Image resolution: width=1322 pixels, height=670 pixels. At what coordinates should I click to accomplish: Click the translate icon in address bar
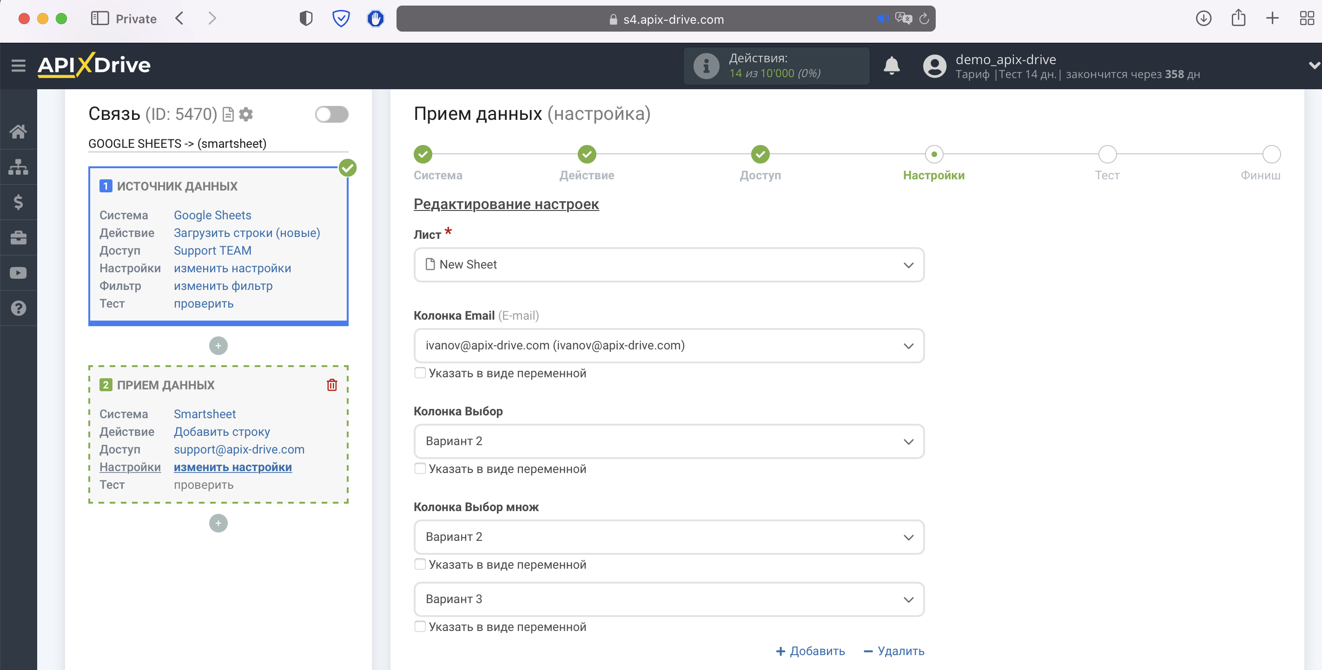pyautogui.click(x=903, y=19)
